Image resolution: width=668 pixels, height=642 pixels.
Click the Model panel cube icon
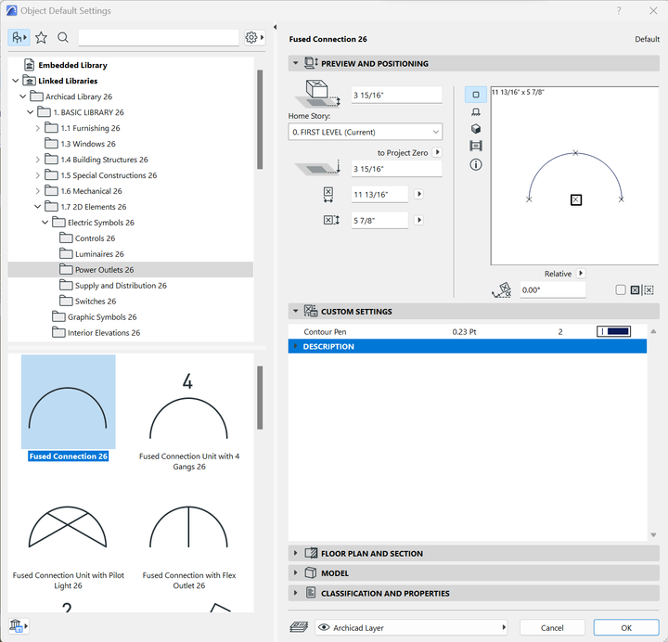pos(311,573)
